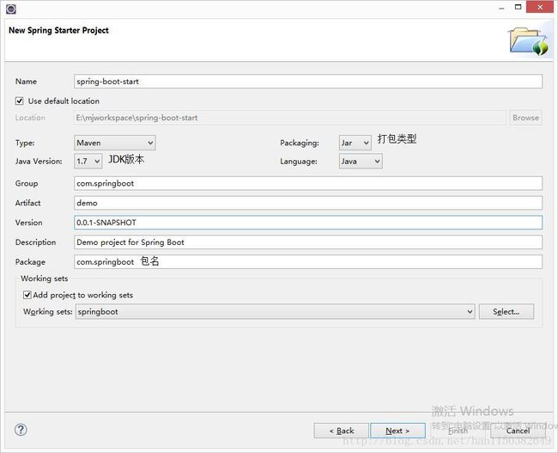
Task: Toggle the Use default location checkbox
Action: click(x=19, y=101)
